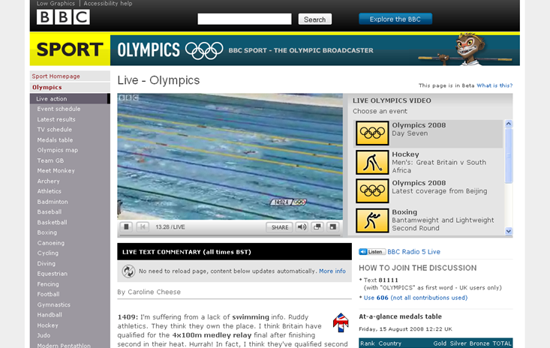The height and width of the screenshot is (348, 550).
Task: Open Athletics in sidebar
Action: (49, 191)
